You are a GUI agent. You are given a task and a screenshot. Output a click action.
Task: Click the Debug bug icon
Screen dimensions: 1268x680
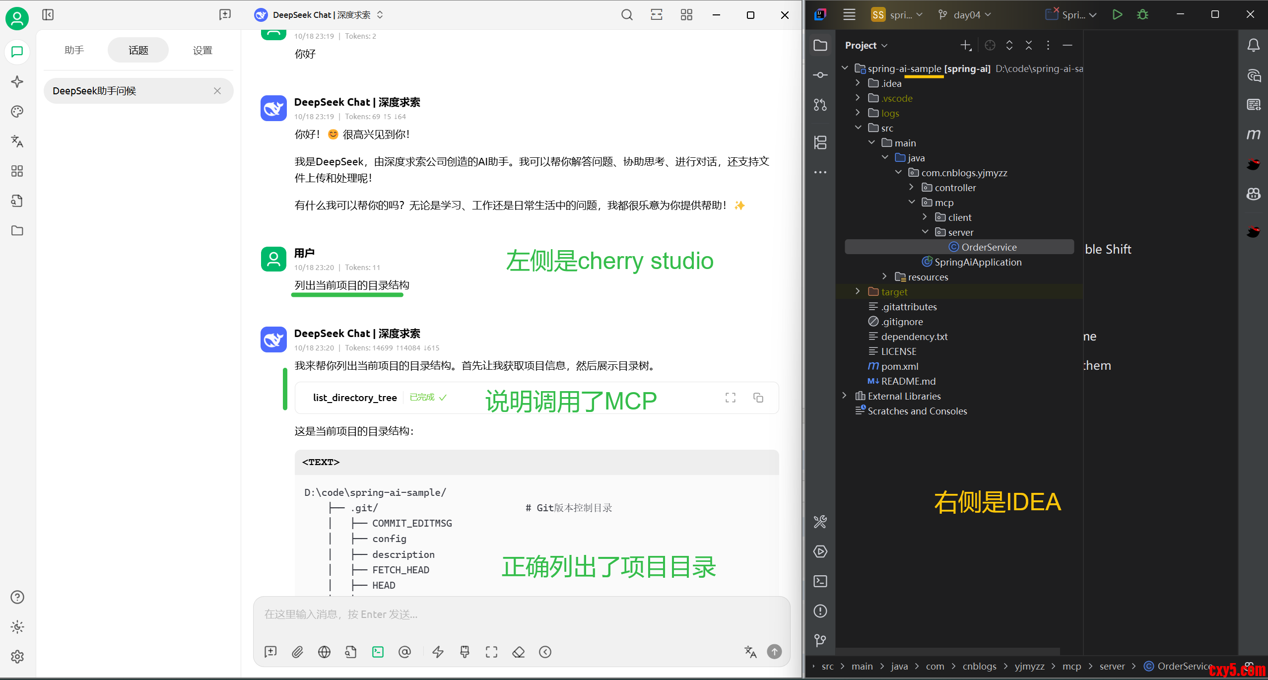tap(1142, 15)
